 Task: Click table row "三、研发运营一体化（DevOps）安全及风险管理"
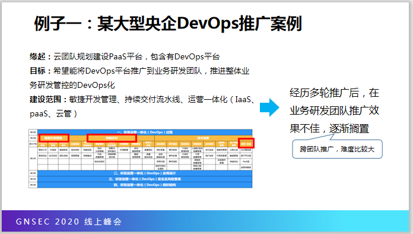tap(145, 179)
